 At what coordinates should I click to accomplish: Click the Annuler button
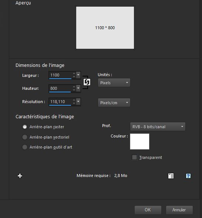pos(179,210)
